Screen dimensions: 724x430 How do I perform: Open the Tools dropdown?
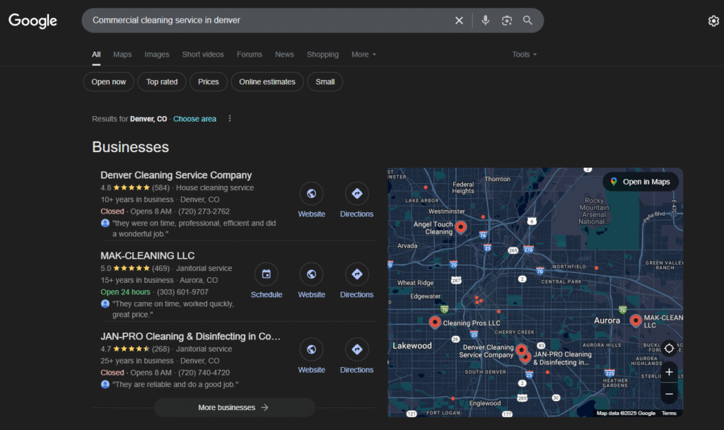point(524,54)
